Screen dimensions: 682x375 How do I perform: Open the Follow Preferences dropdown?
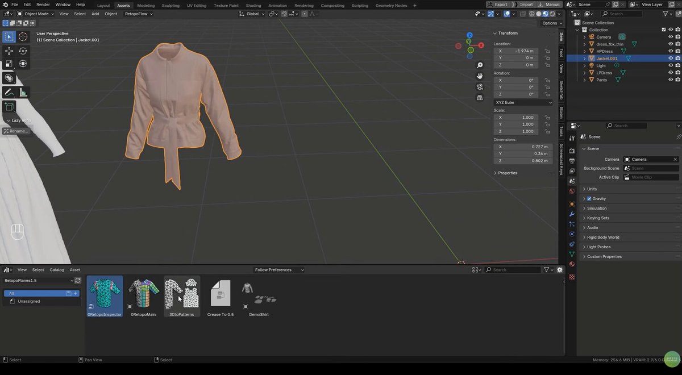point(279,270)
